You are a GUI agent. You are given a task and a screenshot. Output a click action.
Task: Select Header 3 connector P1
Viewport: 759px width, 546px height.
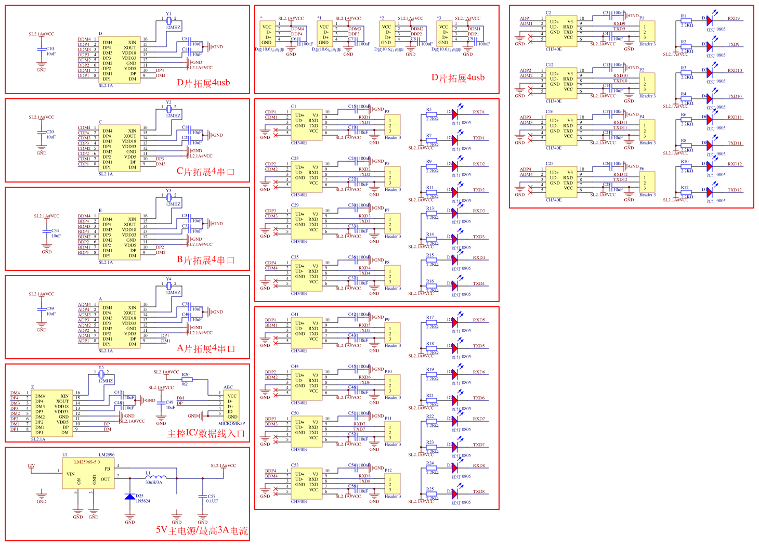click(x=647, y=32)
